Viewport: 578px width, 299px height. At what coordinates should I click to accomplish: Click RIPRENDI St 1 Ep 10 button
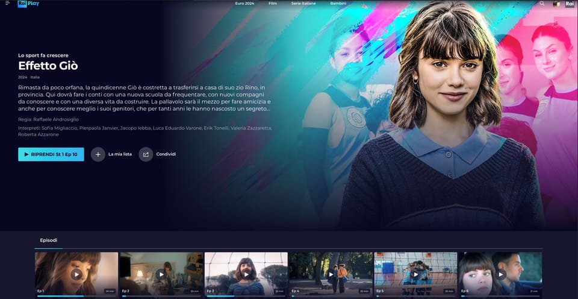coord(51,154)
